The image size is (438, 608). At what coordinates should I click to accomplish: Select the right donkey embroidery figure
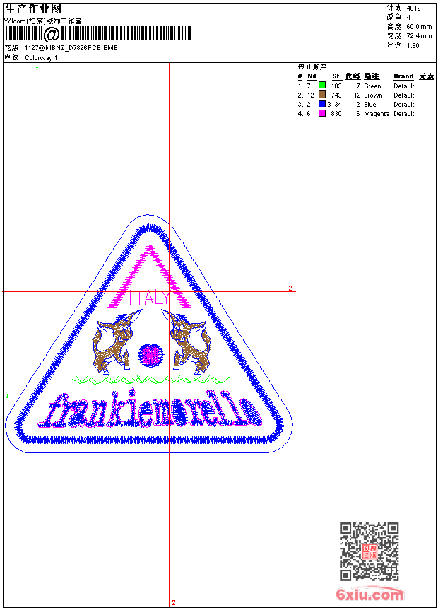point(187,342)
